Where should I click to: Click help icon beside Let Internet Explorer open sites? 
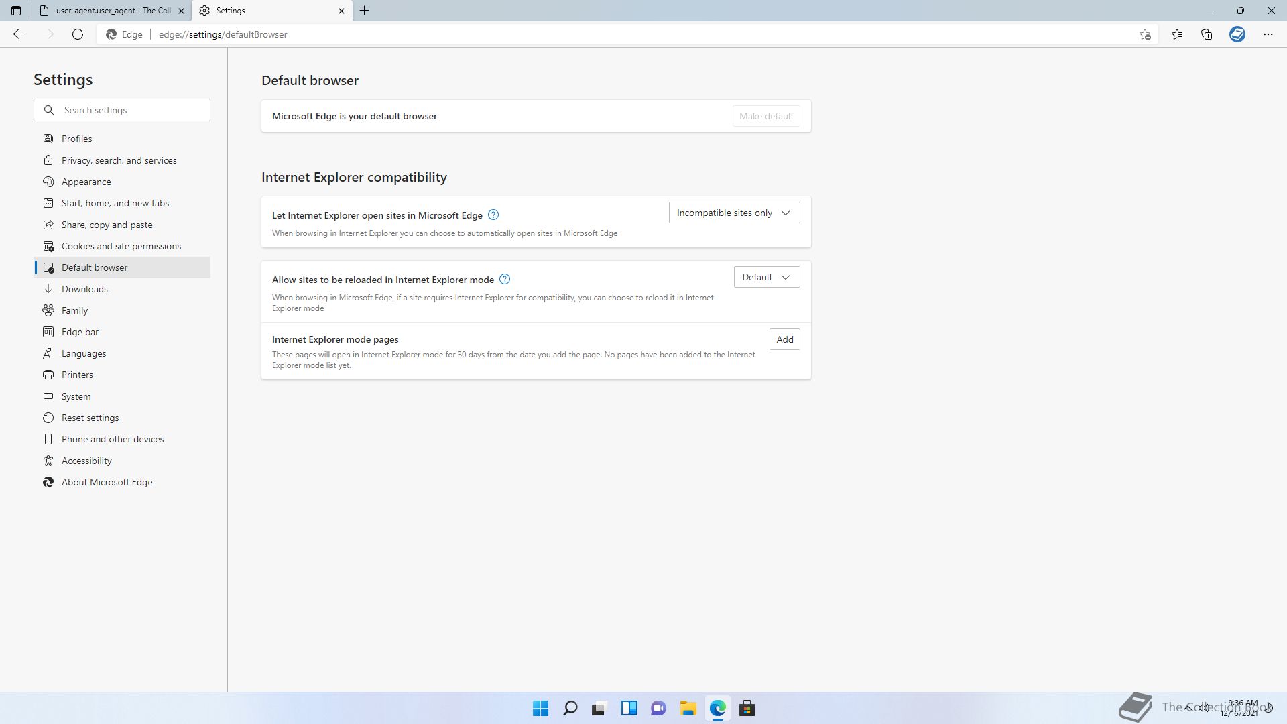493,215
